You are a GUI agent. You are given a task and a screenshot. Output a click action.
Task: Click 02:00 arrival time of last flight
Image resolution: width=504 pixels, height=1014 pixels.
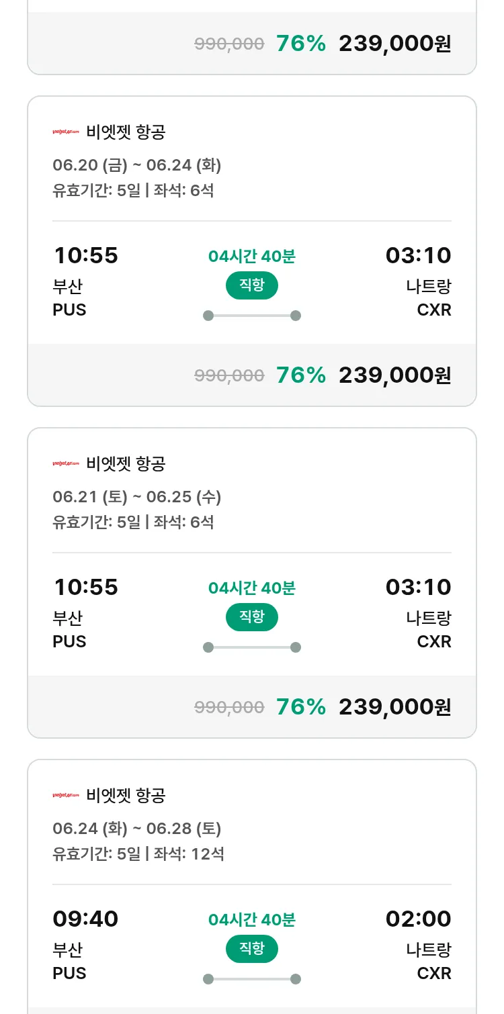coord(418,919)
